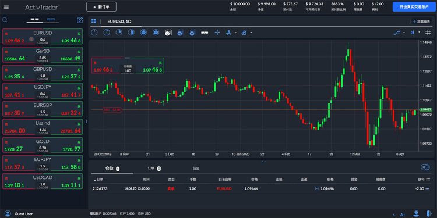The width and height of the screenshot is (437, 218).
Task: Activate the crosshair cursor tool
Action: tap(217, 33)
